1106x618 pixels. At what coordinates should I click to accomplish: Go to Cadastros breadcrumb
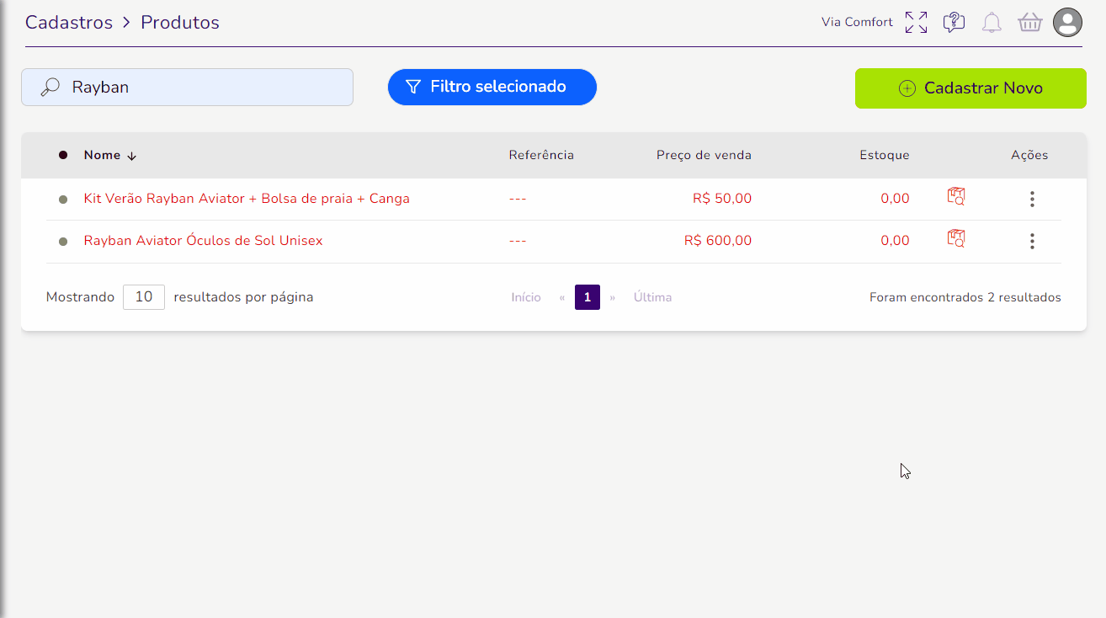(69, 23)
